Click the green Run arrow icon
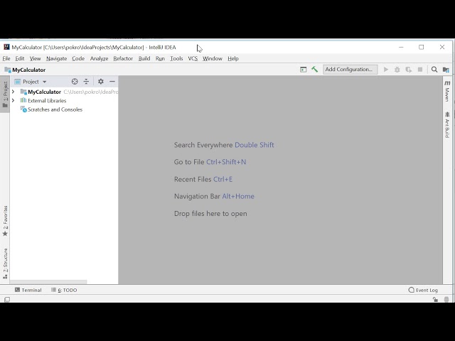The height and width of the screenshot is (341, 455). [386, 70]
